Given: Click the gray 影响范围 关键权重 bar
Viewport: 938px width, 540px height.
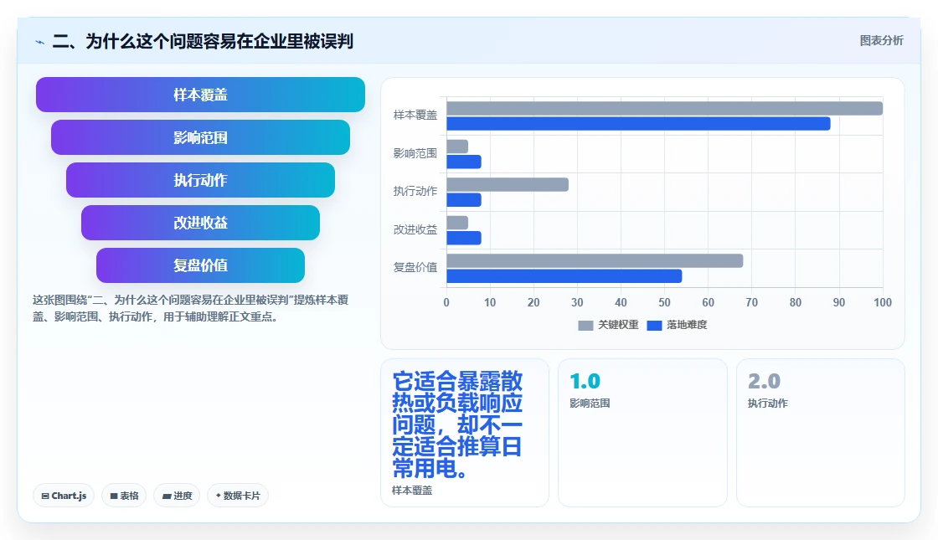Looking at the screenshot, I should [457, 147].
